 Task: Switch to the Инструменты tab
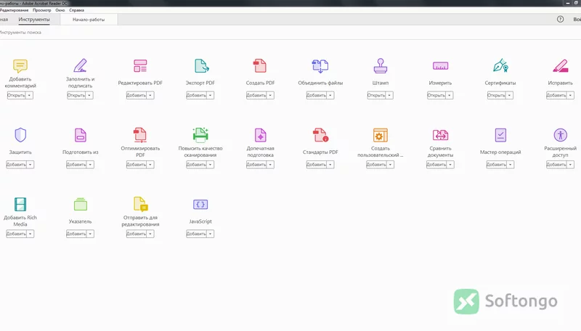[x=34, y=20]
